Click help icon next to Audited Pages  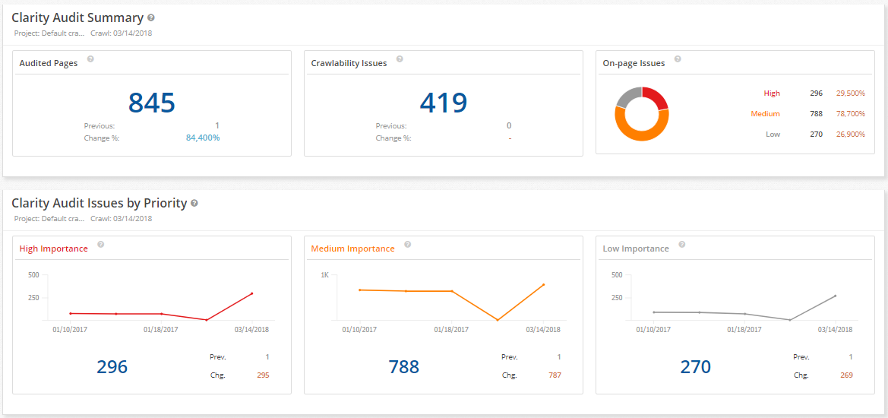click(x=90, y=59)
